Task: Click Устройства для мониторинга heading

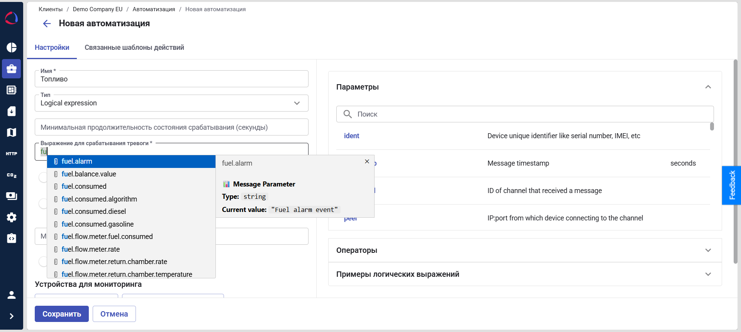Action: pyautogui.click(x=88, y=285)
